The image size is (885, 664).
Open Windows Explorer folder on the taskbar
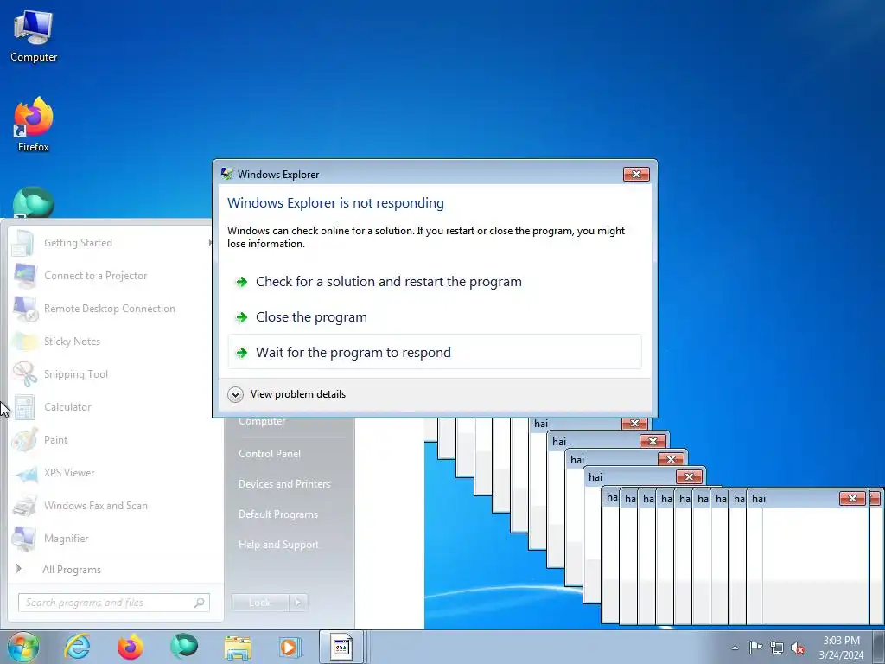(238, 647)
